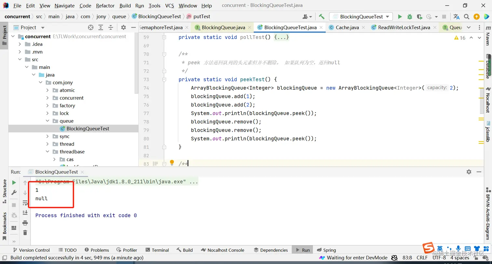Click the putTest breadcrumb
Viewport: 492px width, 264px height.
click(x=198, y=17)
